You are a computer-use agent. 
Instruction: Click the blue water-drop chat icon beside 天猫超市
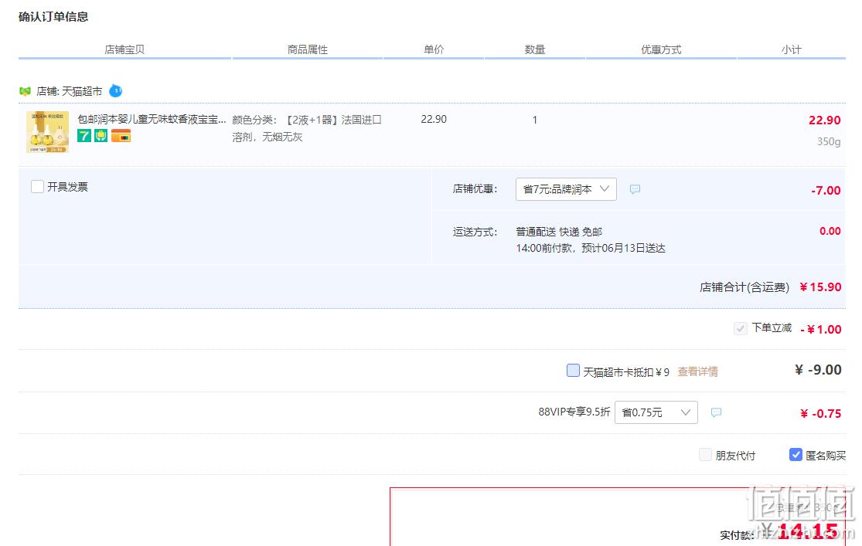[x=115, y=90]
